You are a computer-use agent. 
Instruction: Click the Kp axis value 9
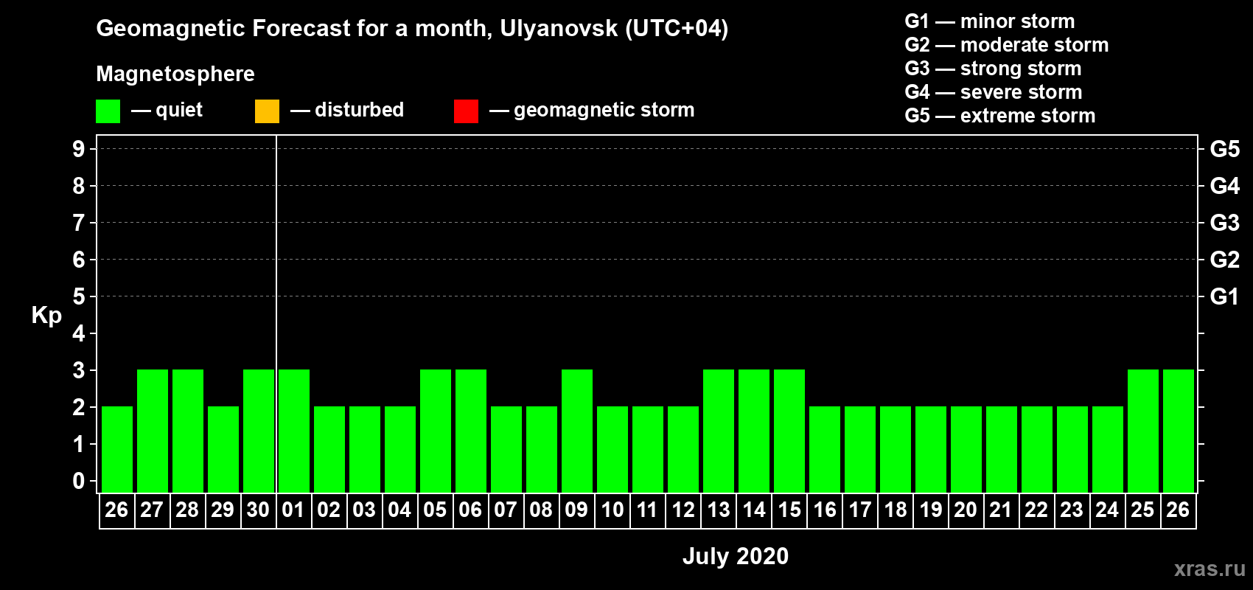click(x=78, y=149)
